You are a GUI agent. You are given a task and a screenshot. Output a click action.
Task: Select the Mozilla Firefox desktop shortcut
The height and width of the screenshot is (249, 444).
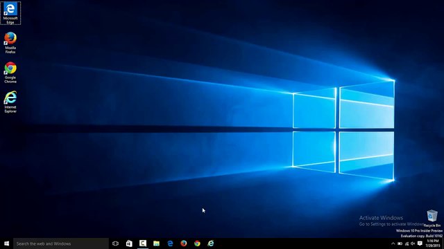(10, 43)
